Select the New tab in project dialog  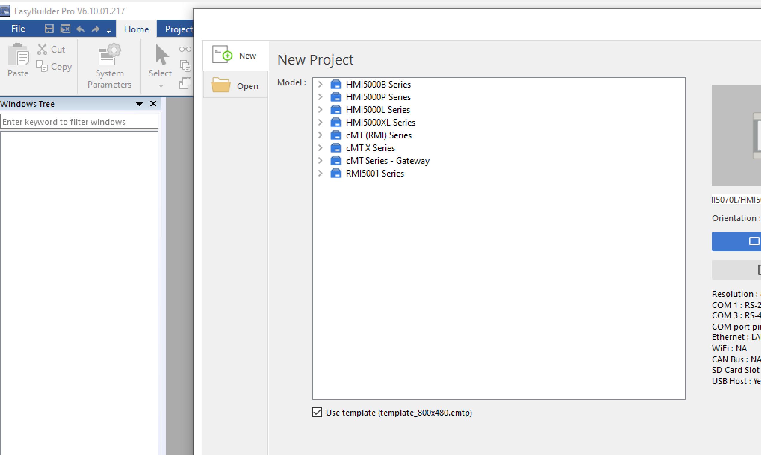[235, 56]
